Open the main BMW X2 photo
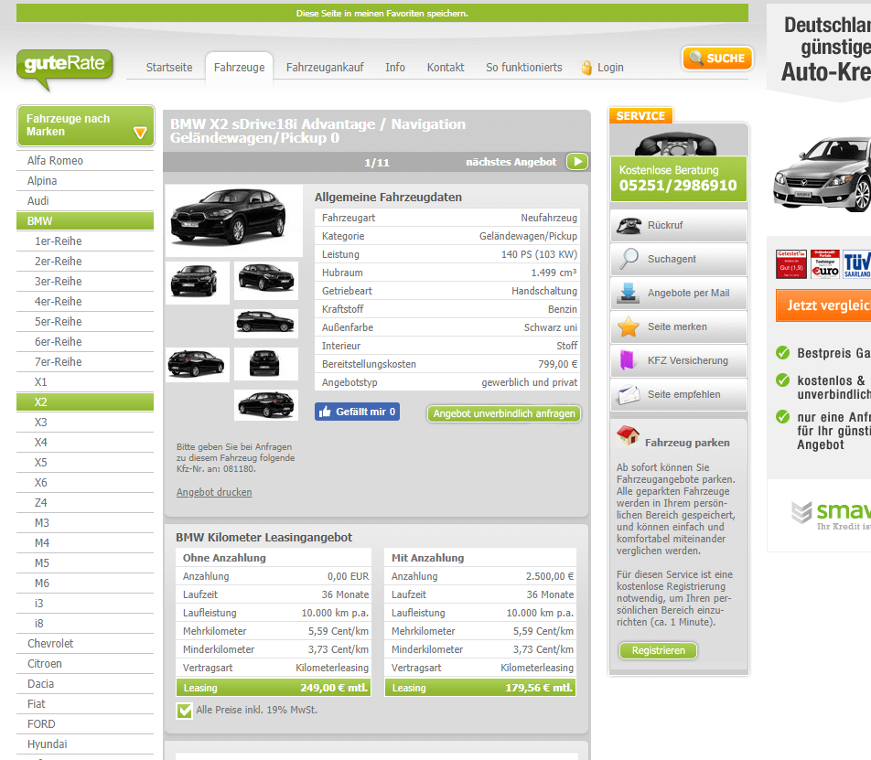This screenshot has height=760, width=871. point(234,220)
